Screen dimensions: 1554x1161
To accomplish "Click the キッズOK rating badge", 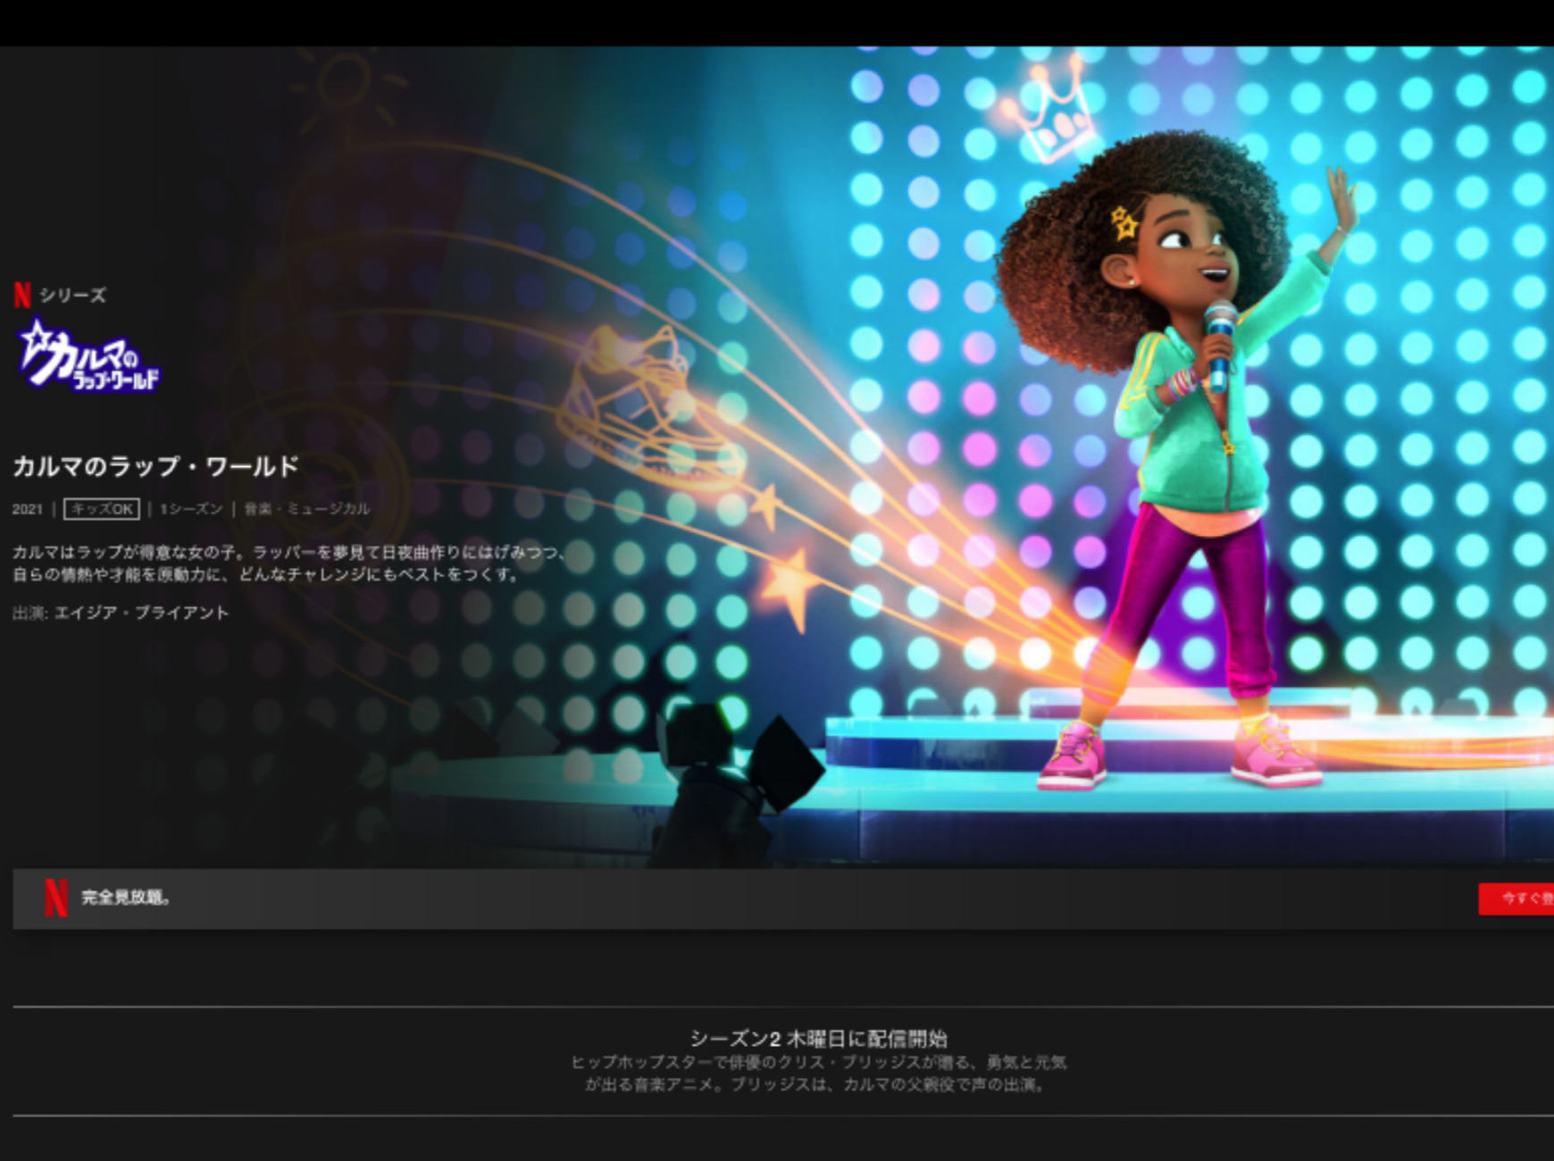I will 102,509.
